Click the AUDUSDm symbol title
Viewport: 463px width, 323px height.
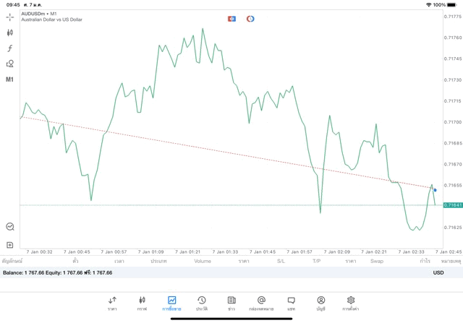(39, 14)
